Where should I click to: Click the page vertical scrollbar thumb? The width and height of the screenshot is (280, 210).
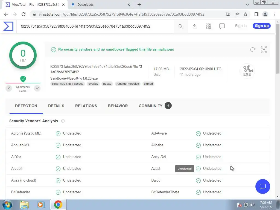pos(278,48)
